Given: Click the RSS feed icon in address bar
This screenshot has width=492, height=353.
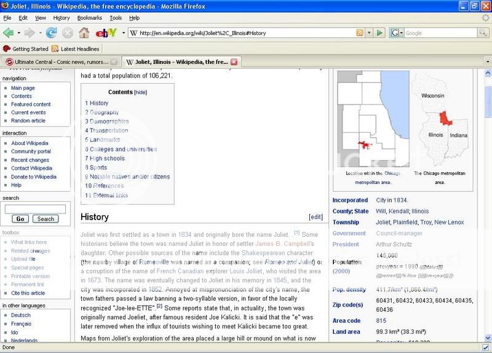Looking at the screenshot, I should 360,33.
